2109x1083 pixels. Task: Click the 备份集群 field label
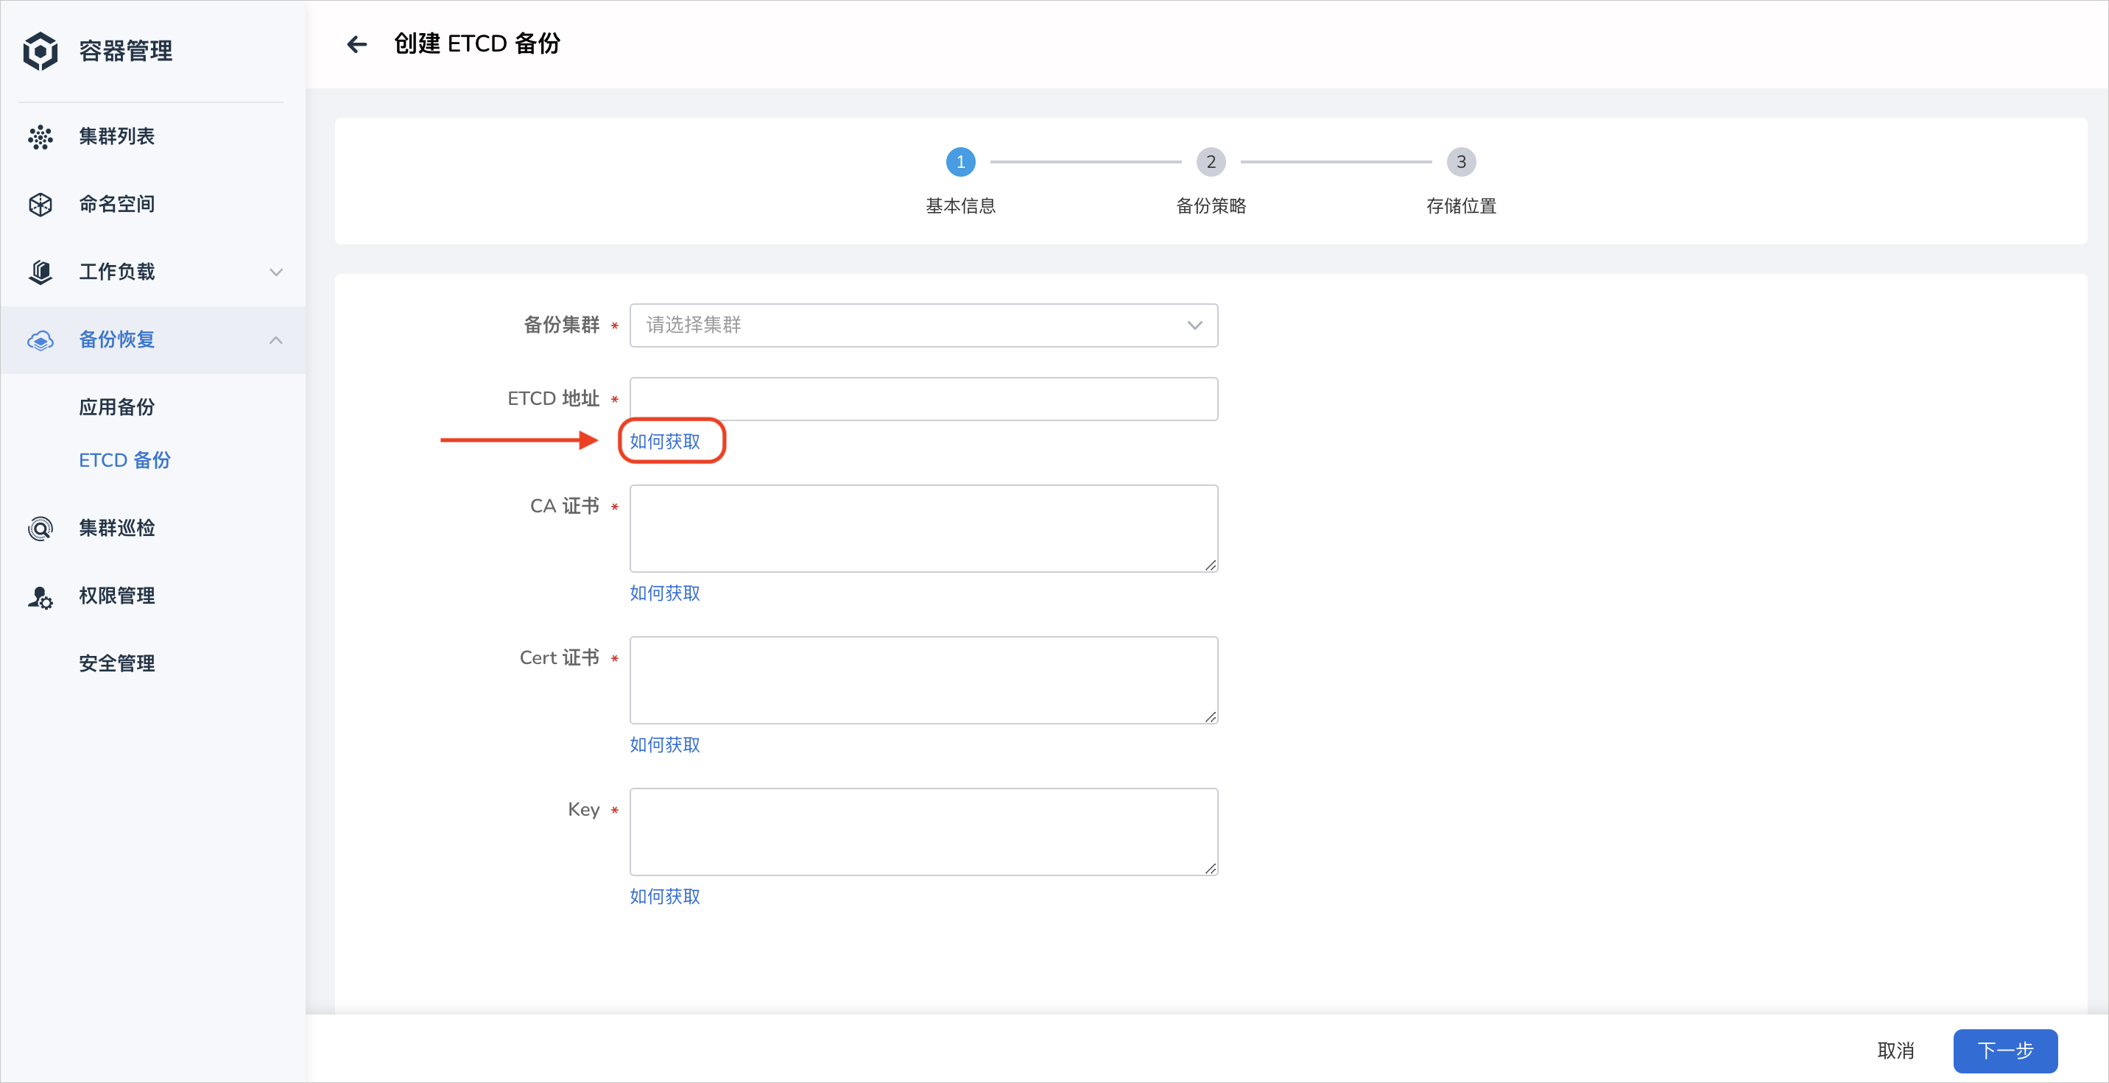coord(562,325)
